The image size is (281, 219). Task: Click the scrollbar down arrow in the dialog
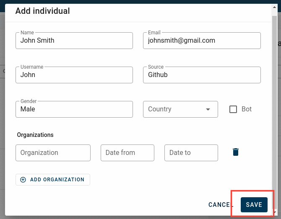[274, 212]
